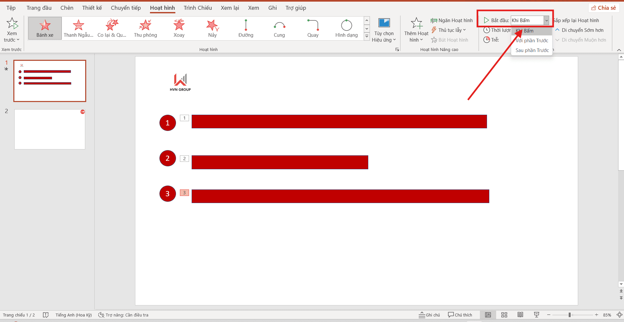Choose the Thu phóng animation
624x322 pixels.
145,28
